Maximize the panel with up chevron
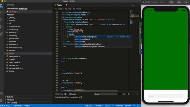Viewport: 190px width, 107px height. pos(133,94)
